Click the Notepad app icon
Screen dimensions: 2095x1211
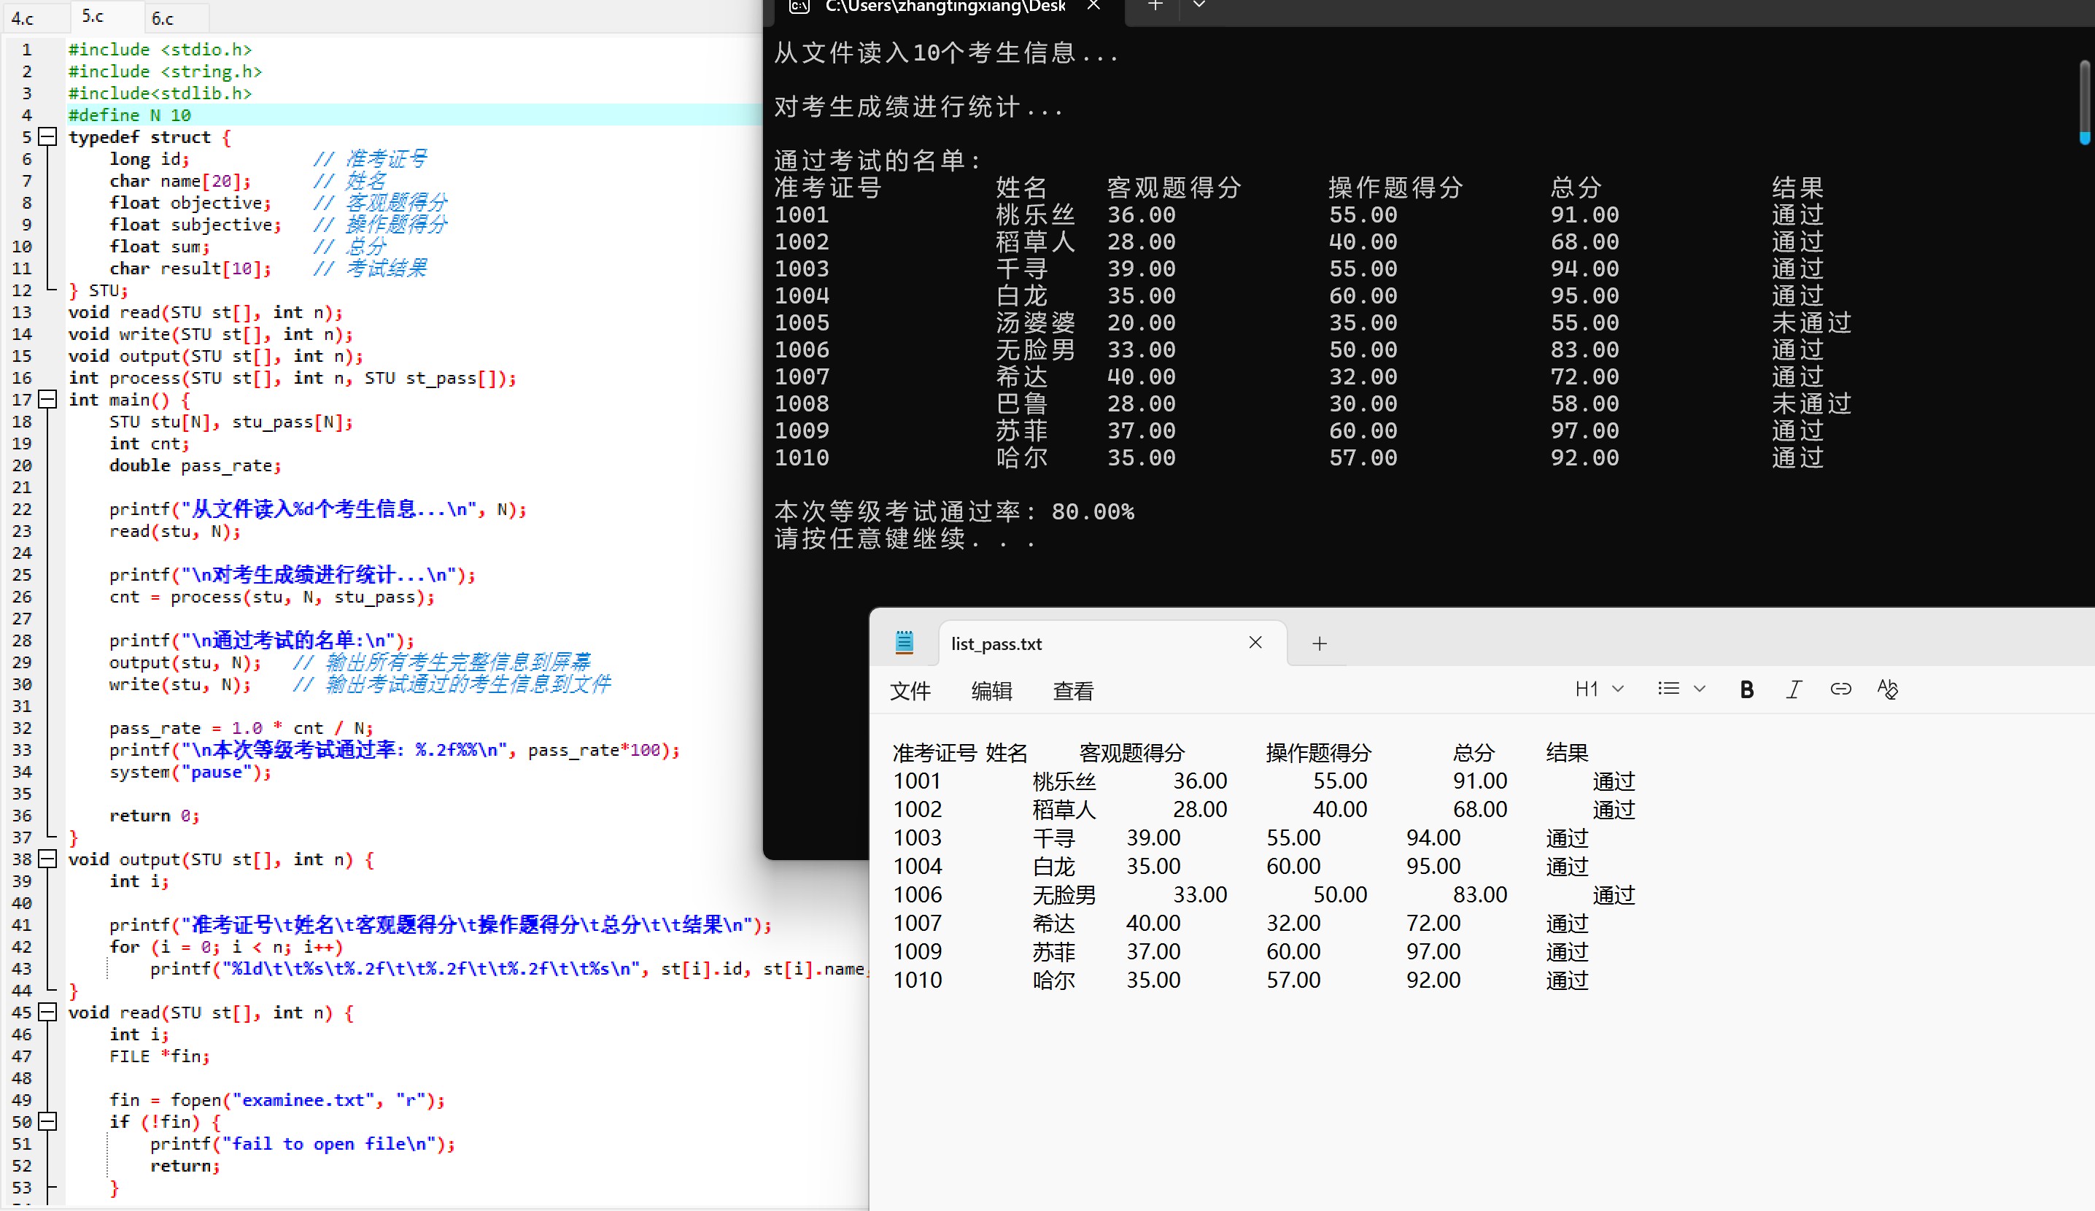(905, 643)
